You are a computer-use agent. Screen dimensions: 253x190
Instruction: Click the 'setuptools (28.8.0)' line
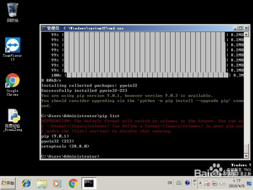pyautogui.click(x=65, y=146)
